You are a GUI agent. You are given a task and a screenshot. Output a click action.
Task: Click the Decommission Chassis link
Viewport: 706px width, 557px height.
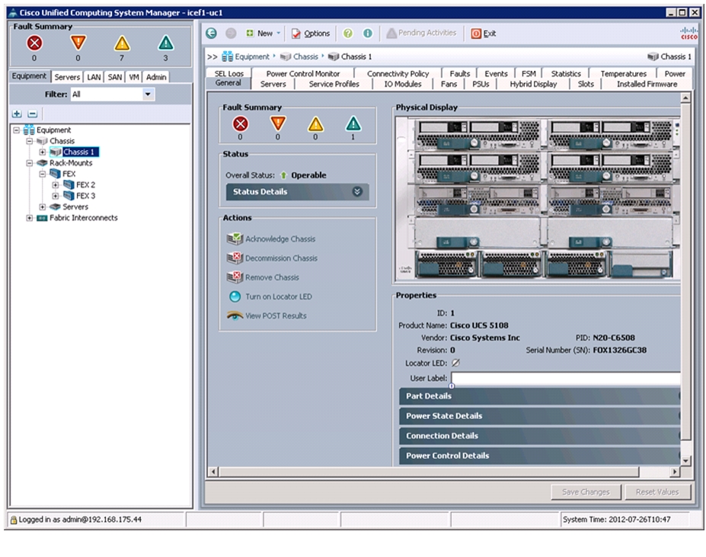(x=281, y=258)
